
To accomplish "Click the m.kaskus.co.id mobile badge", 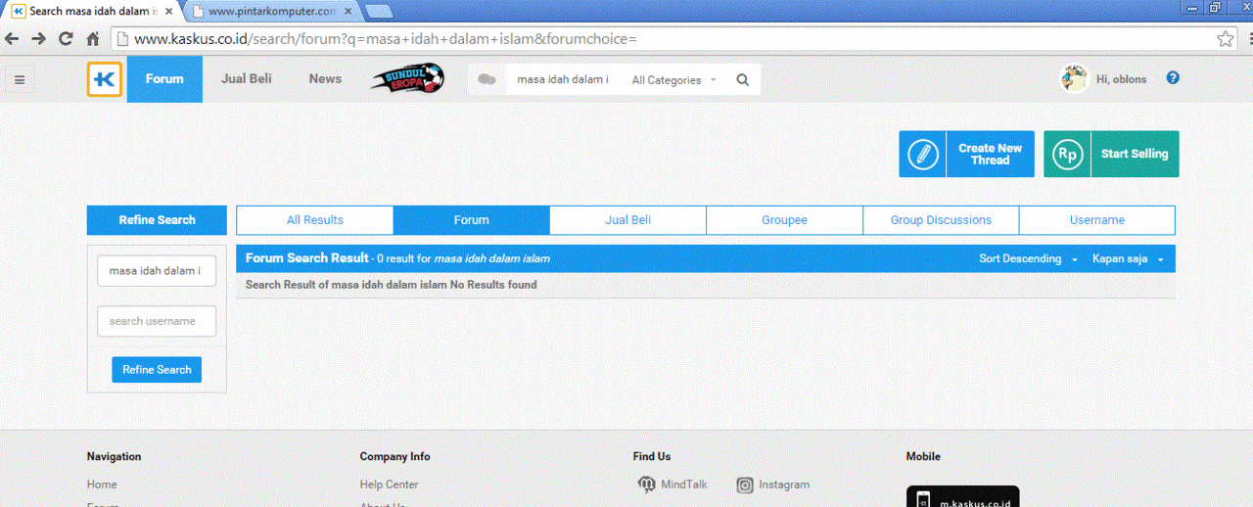I will point(962,496).
